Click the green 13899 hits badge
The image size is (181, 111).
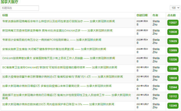[x=173, y=50]
